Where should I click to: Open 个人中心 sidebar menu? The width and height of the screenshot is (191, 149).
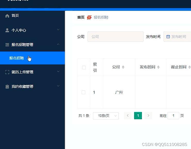[x=32, y=30]
